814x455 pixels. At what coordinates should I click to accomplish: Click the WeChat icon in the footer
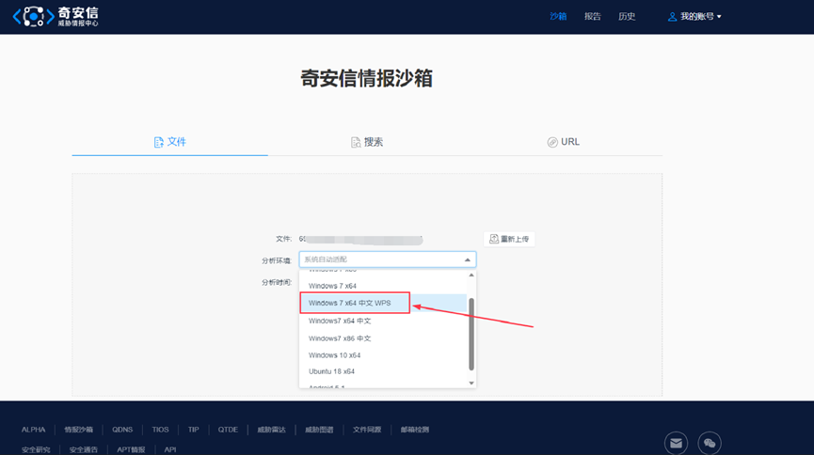pyautogui.click(x=710, y=443)
